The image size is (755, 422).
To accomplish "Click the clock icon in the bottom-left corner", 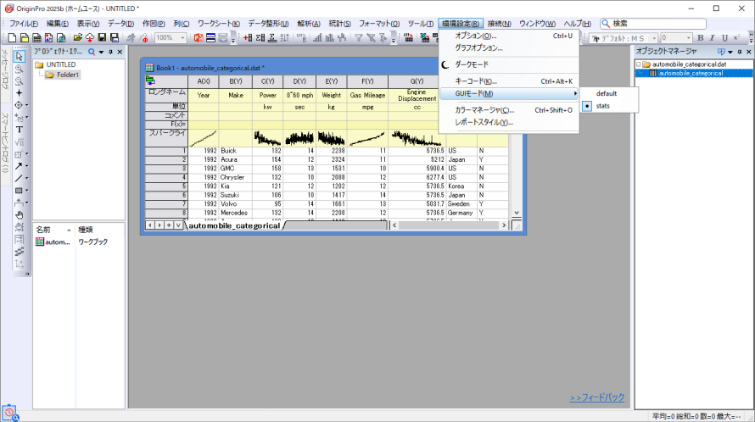I will [x=9, y=413].
